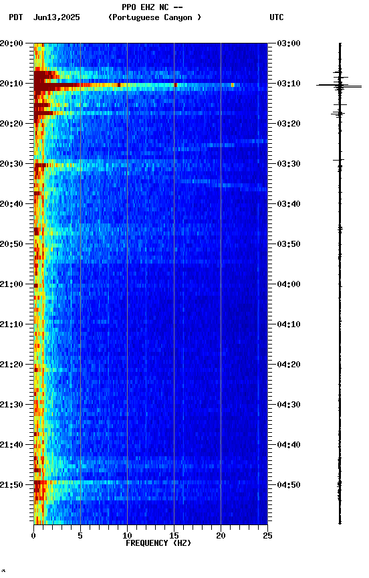This screenshot has width=369, height=578.
Task: Click the '20' frequency axis tick label
Action: pyautogui.click(x=221, y=536)
